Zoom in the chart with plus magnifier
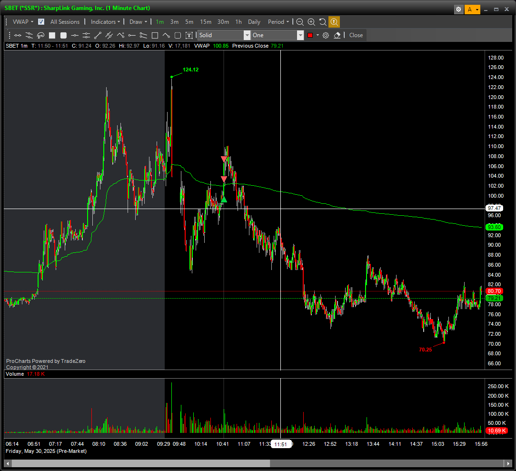Image resolution: width=516 pixels, height=471 pixels. click(311, 22)
